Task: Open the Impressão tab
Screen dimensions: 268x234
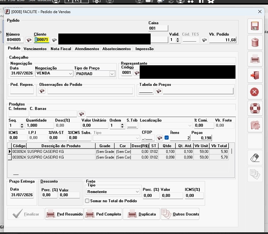Action: point(144,49)
